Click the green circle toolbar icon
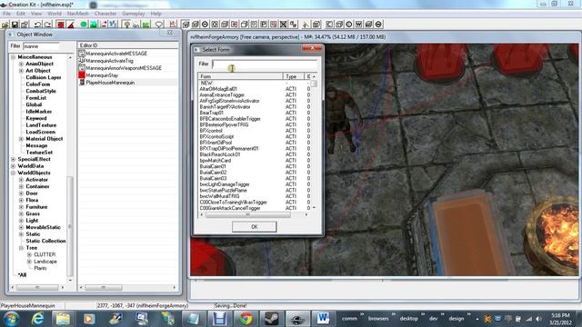The width and height of the screenshot is (582, 327). [x=84, y=25]
